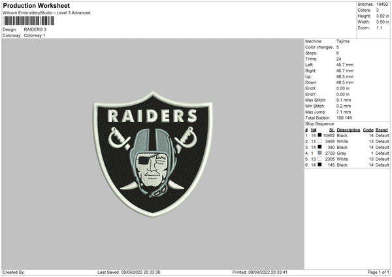Image resolution: width=392 pixels, height=277 pixels.
Task: Click the white swatch in stop row 5
Action: 319,159
